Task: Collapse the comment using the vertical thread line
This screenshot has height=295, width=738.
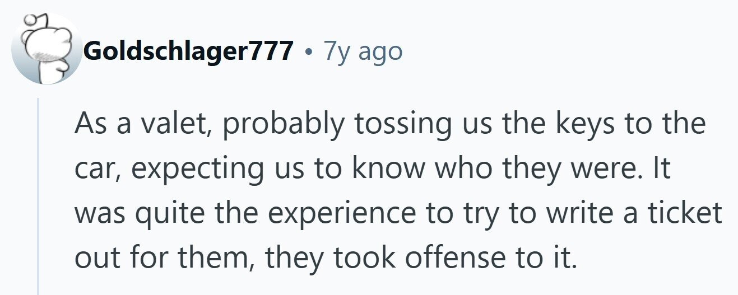Action: pyautogui.click(x=38, y=196)
